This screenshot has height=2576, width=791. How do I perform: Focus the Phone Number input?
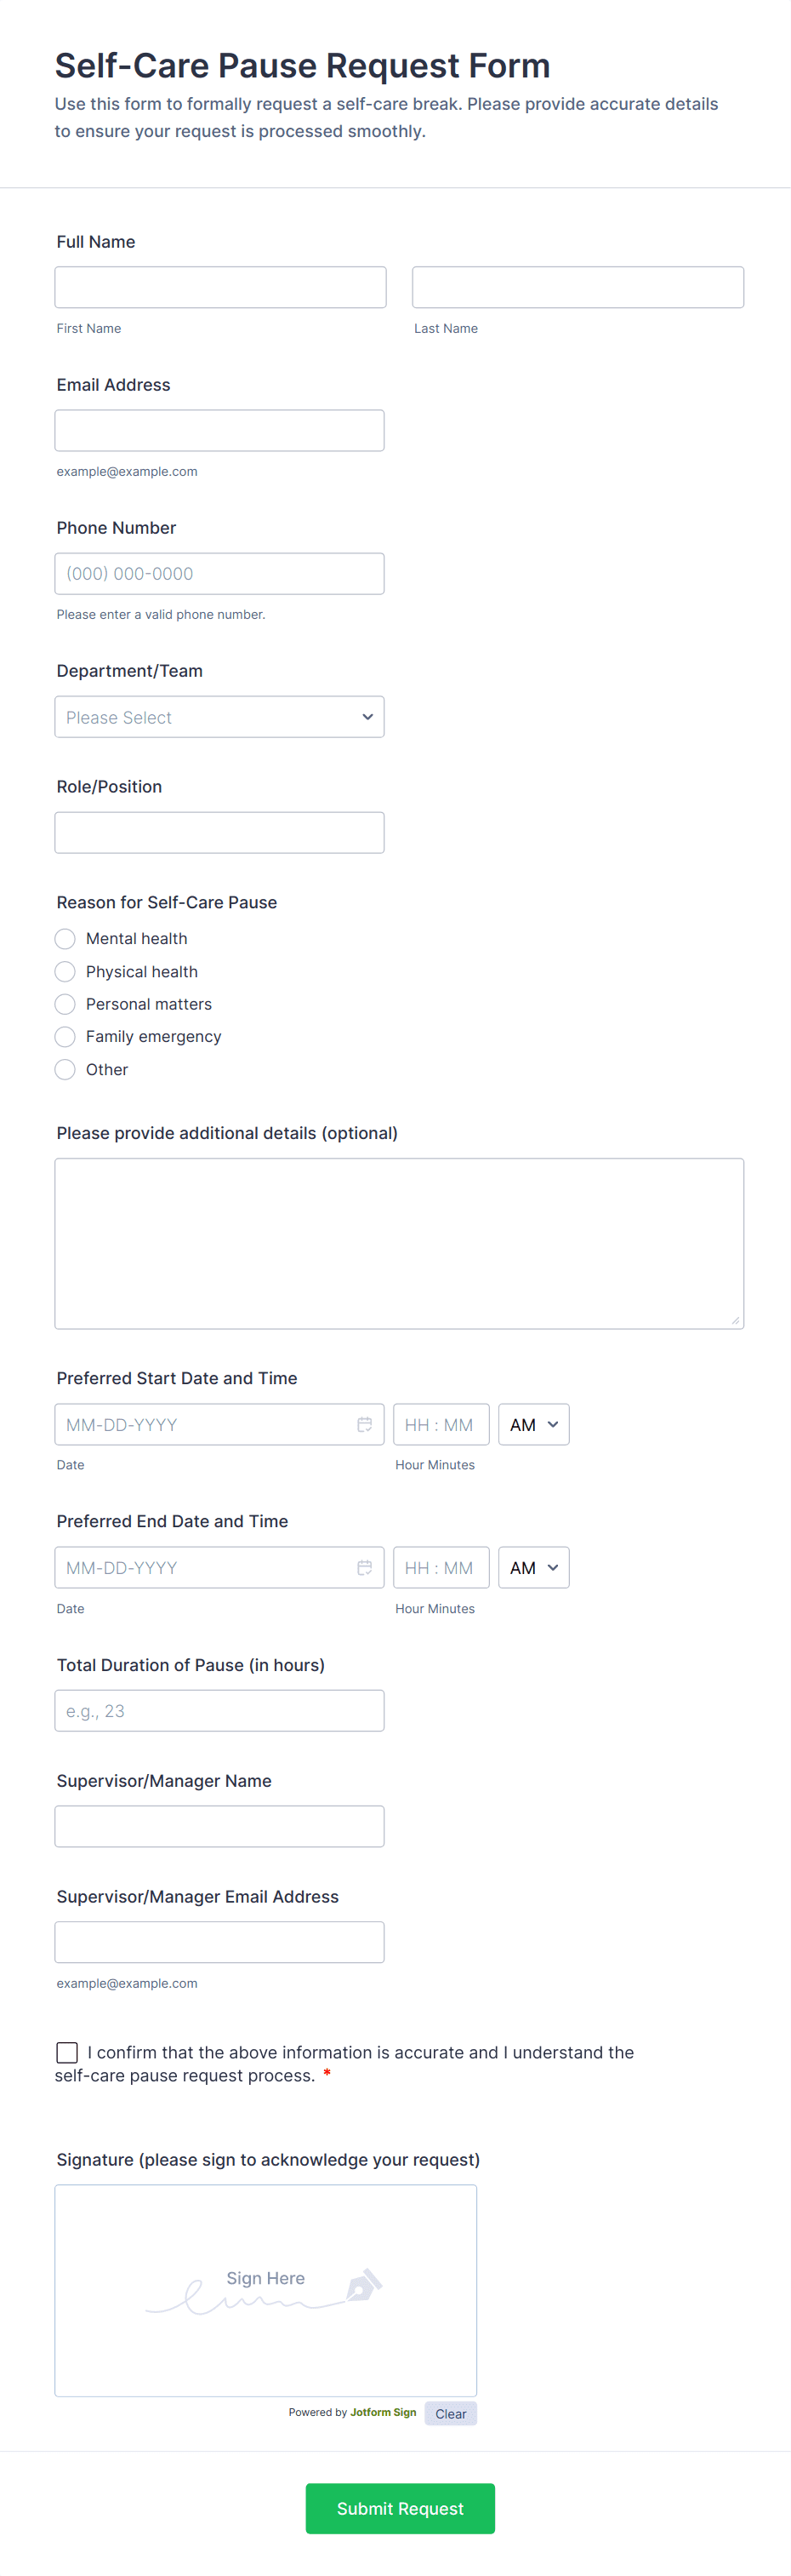[x=219, y=574]
